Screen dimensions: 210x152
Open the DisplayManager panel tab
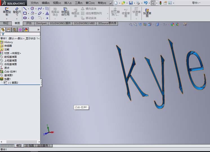coord(26,30)
